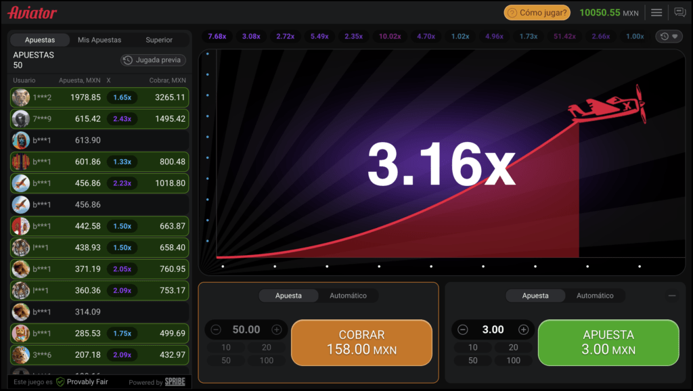Image resolution: width=693 pixels, height=391 pixels.
Task: Click the Provably Fair shield icon
Action: tap(60, 382)
